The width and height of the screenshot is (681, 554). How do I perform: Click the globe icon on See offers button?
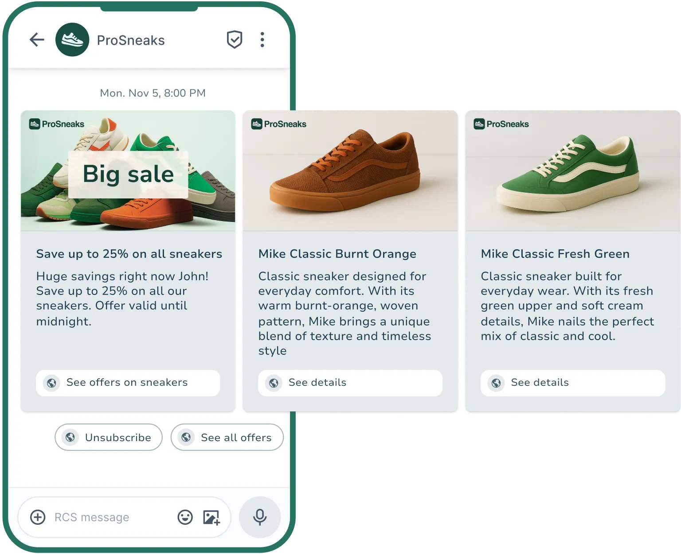click(x=51, y=383)
